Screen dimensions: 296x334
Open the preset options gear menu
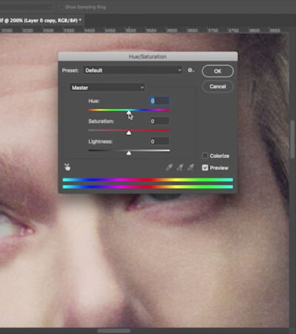tap(191, 71)
